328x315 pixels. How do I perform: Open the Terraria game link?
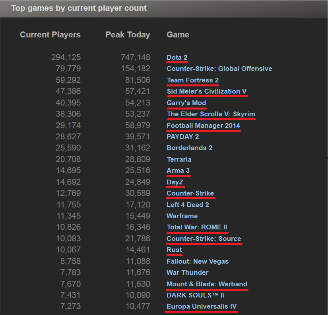click(179, 159)
